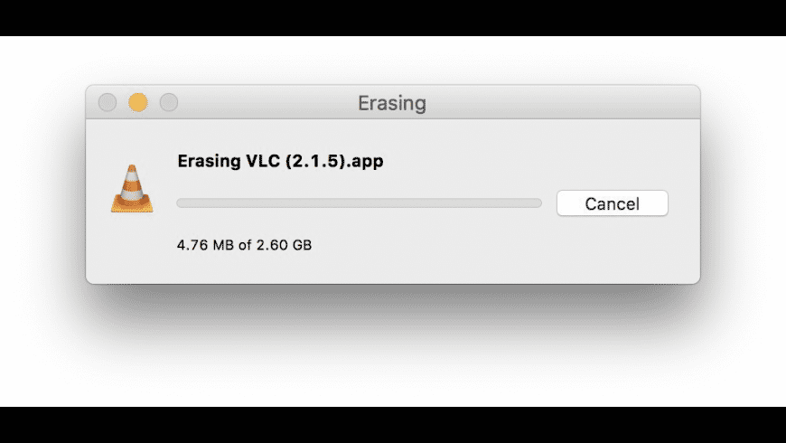This screenshot has height=443, width=786.
Task: Click the middle of the progress bar
Action: (359, 203)
